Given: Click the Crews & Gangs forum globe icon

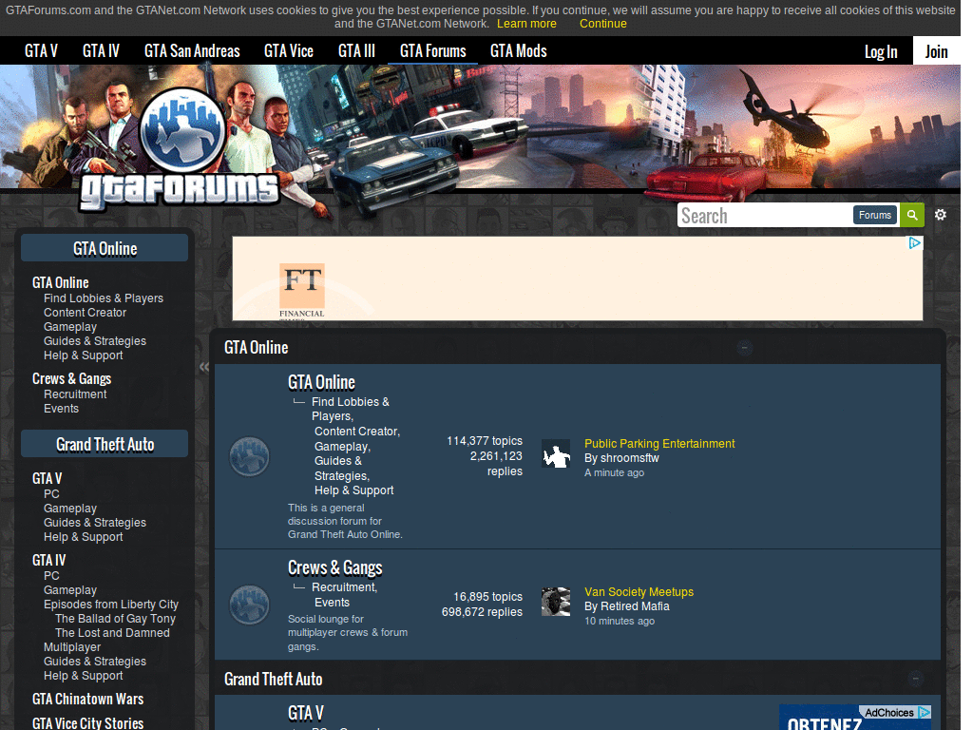Looking at the screenshot, I should pos(249,605).
